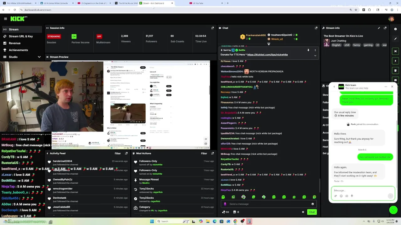Click the channel points infinity icon

tap(225, 212)
